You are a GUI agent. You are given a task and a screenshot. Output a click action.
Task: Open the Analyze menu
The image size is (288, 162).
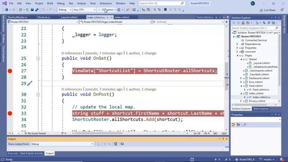81,3
